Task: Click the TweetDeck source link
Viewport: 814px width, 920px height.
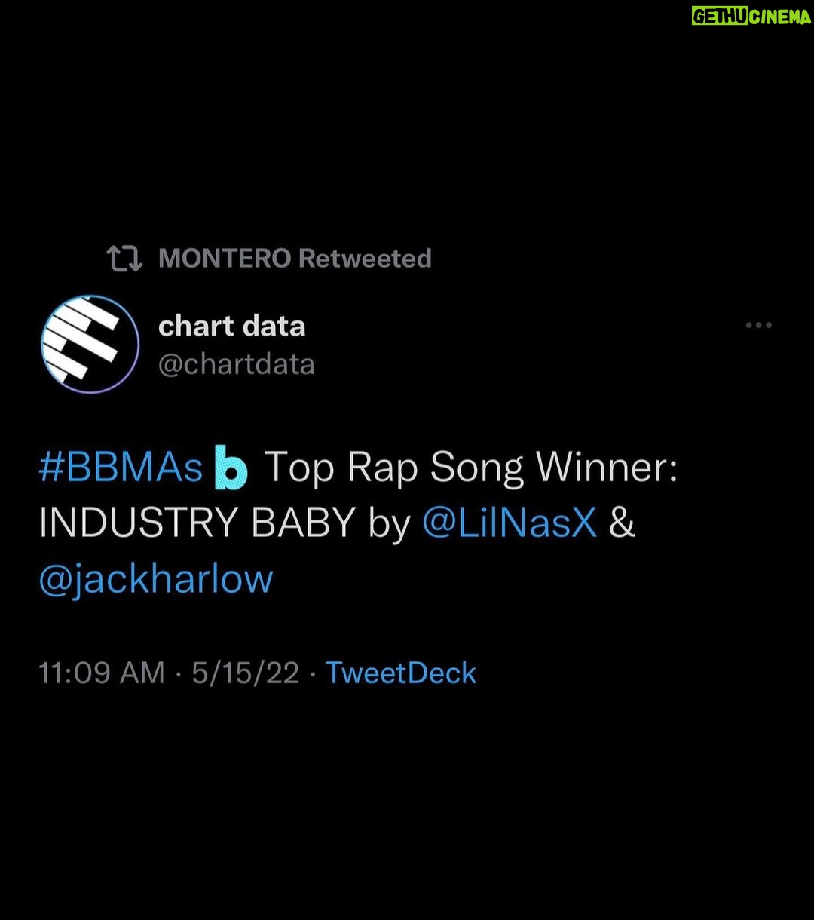Action: 401,673
